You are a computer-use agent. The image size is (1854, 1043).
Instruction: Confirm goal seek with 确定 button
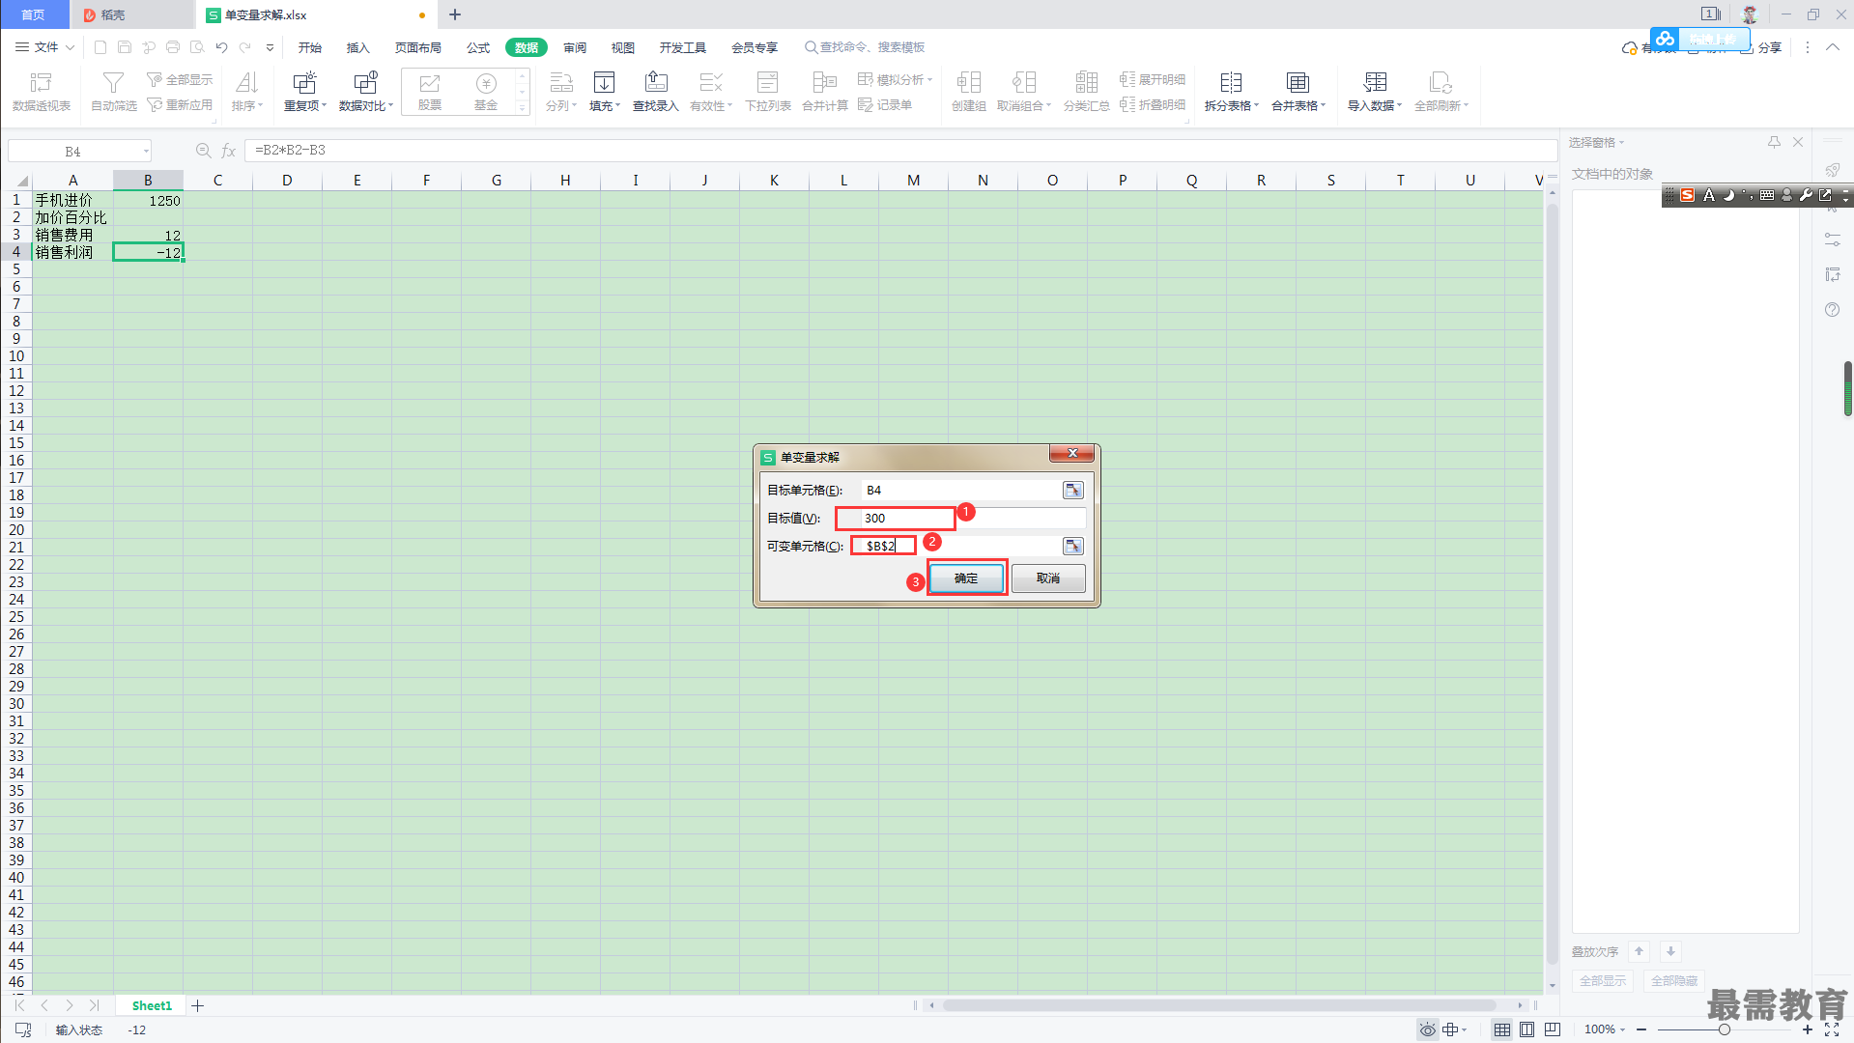[966, 578]
